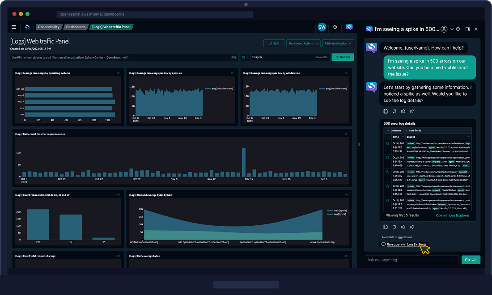Open options of 'Count requests from US to CN, IN and JP' panel
The height and width of the screenshot is (295, 492).
119,195
